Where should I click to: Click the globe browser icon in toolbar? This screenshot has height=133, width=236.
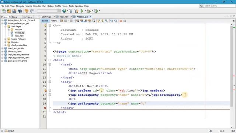[x=64, y=11]
